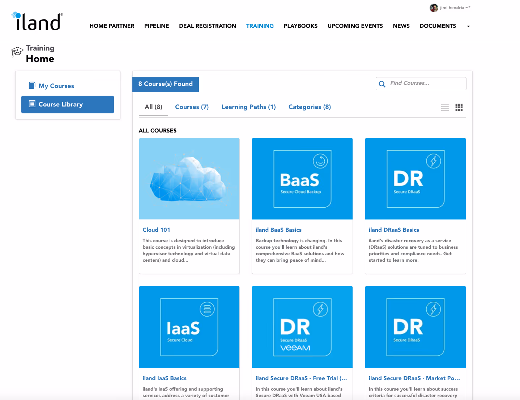Select the Training nav item
The width and height of the screenshot is (520, 400).
point(260,26)
